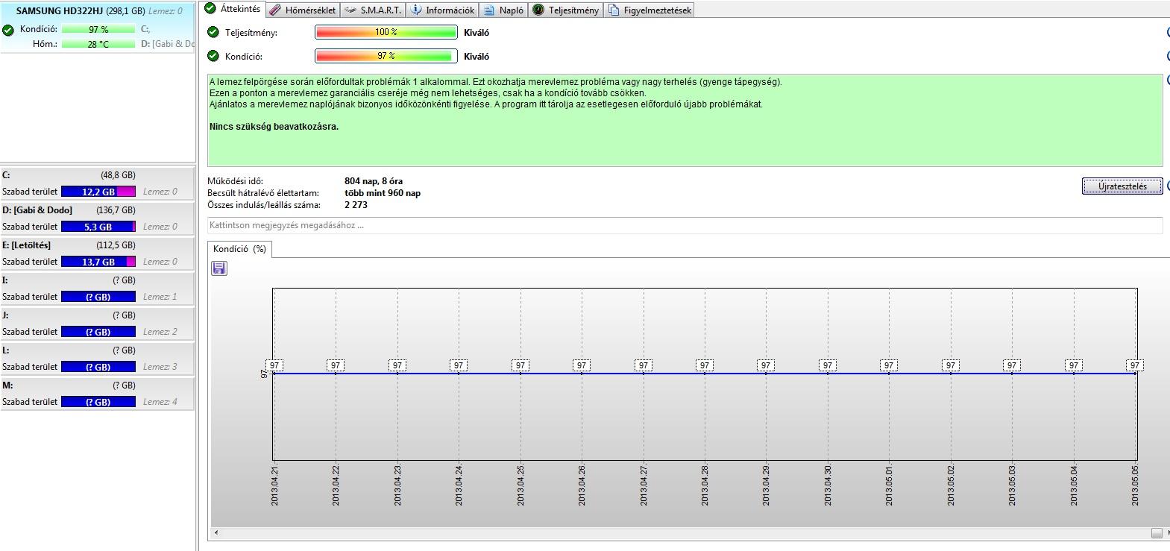Viewport: 1170px width, 551px height.
Task: Select the J: drive row
Action: tap(97, 324)
